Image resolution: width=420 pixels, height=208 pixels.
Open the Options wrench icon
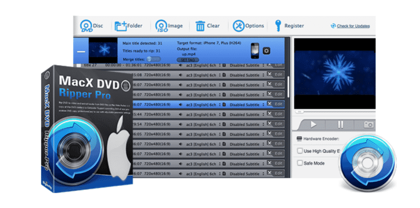(248, 26)
